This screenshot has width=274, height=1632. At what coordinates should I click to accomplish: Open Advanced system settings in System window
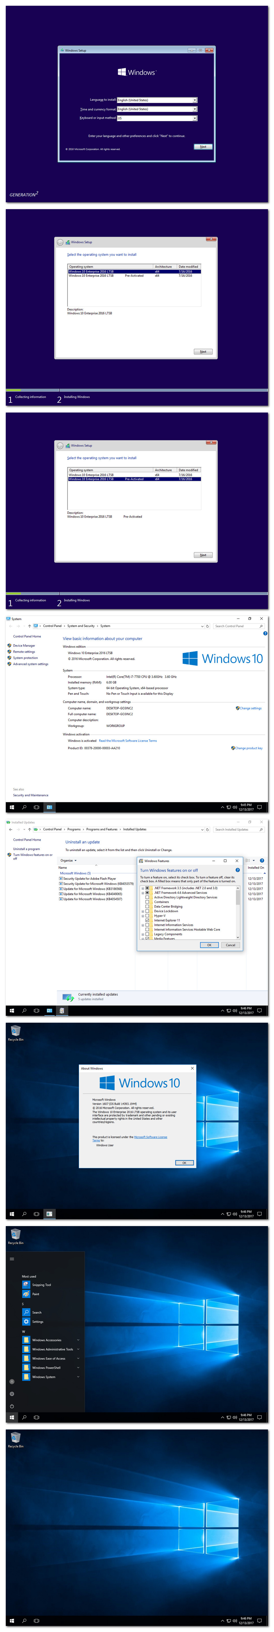30,664
